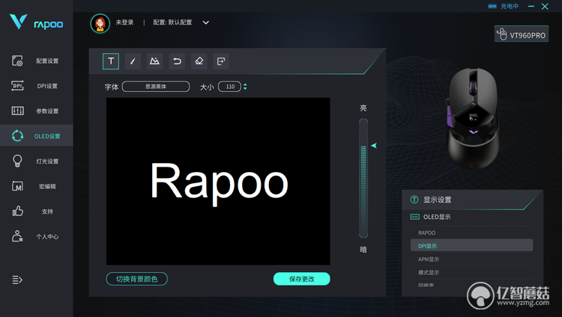Select OLED设置 in the sidebar

pos(37,135)
